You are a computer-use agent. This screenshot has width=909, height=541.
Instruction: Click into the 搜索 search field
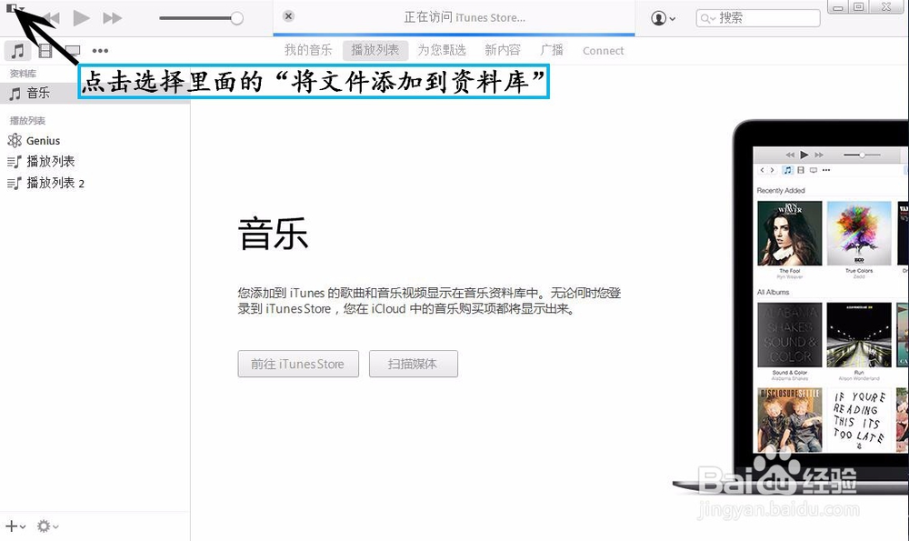pyautogui.click(x=758, y=18)
